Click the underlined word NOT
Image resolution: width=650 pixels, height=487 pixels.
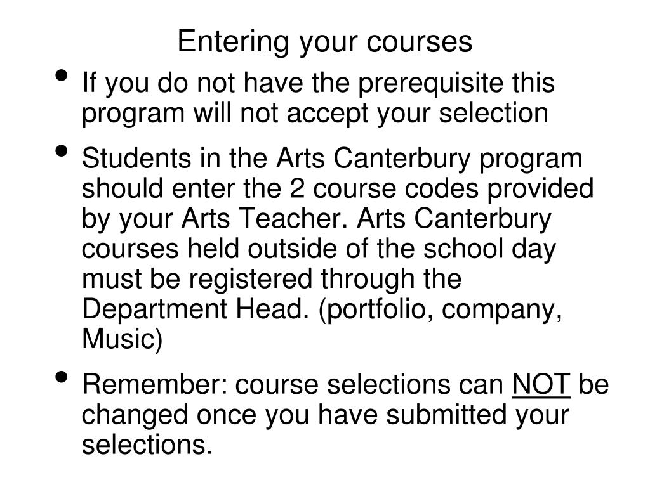541,384
